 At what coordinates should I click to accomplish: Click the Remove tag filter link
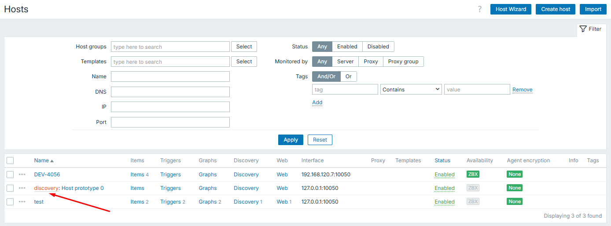tap(522, 90)
